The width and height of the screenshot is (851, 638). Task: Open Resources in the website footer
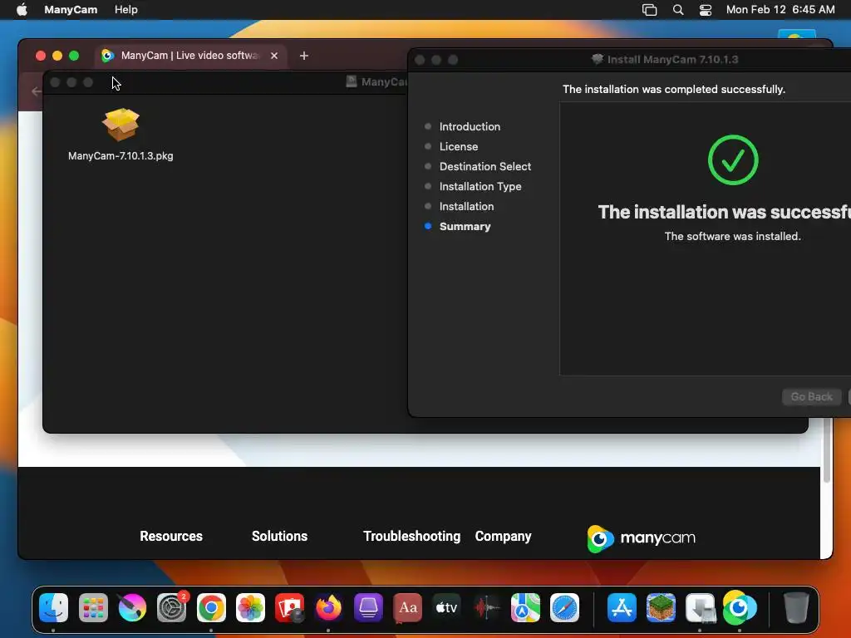click(x=171, y=536)
